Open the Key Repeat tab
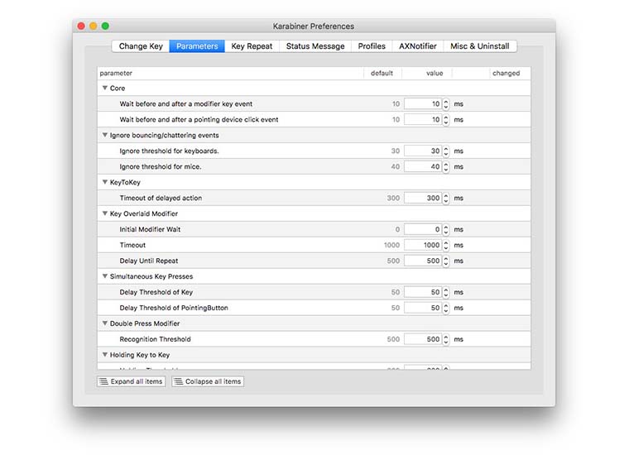Screen dimensions: 629x455 pyautogui.click(x=252, y=46)
